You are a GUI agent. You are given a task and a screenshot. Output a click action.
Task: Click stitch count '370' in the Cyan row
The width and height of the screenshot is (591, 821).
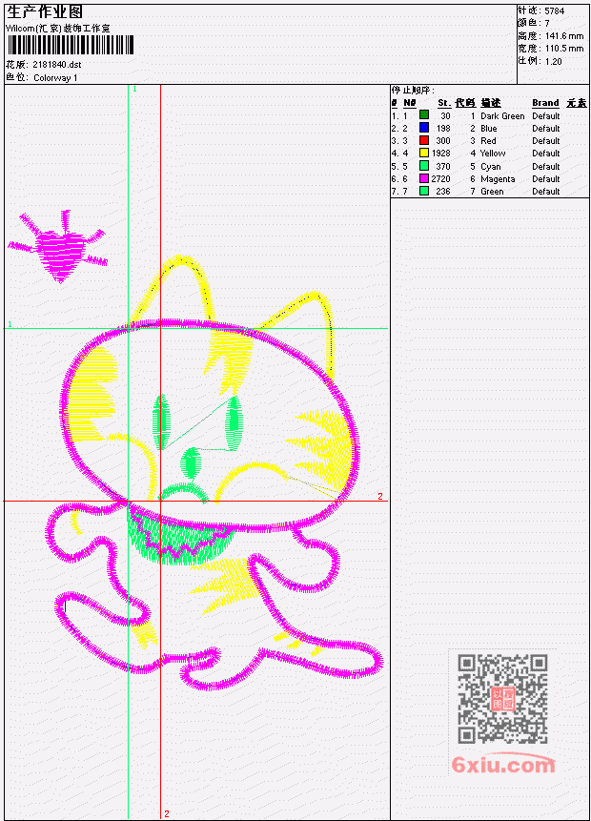(443, 167)
